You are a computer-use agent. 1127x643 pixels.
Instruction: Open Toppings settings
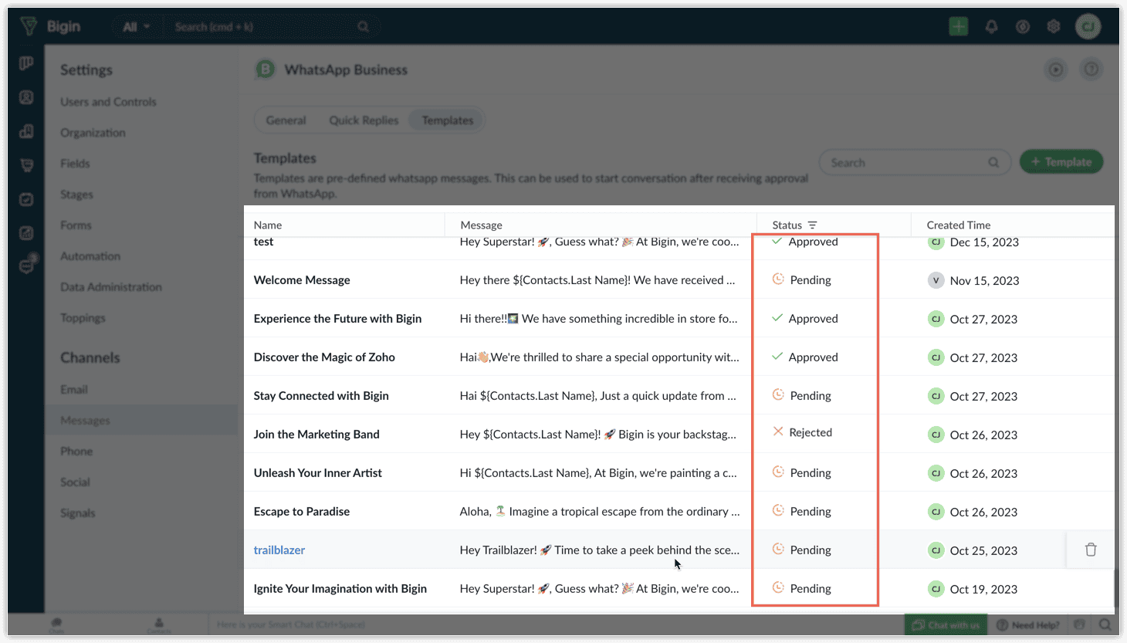83,318
